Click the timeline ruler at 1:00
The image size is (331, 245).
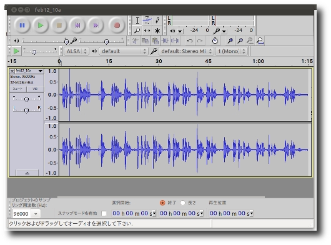click(258, 61)
